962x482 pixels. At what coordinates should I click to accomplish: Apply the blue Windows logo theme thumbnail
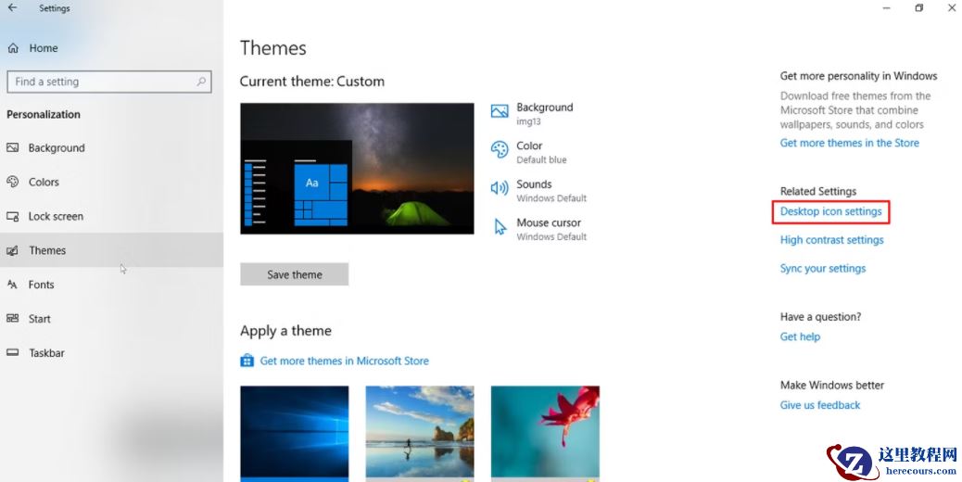tap(295, 433)
